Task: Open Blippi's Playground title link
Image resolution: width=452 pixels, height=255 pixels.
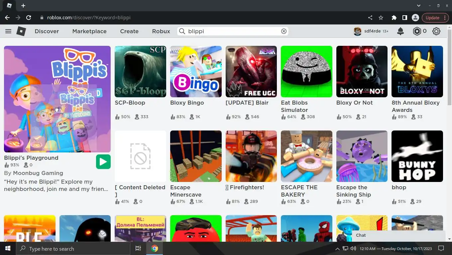Action: click(31, 158)
